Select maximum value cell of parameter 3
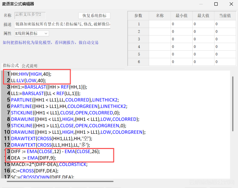This screenshot has width=238, height=188. click(203, 39)
